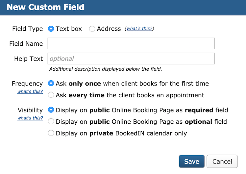Open what's this link under Frequency

coord(30,91)
